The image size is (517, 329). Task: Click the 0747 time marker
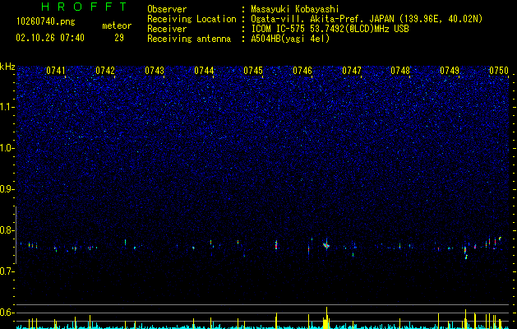352,71
